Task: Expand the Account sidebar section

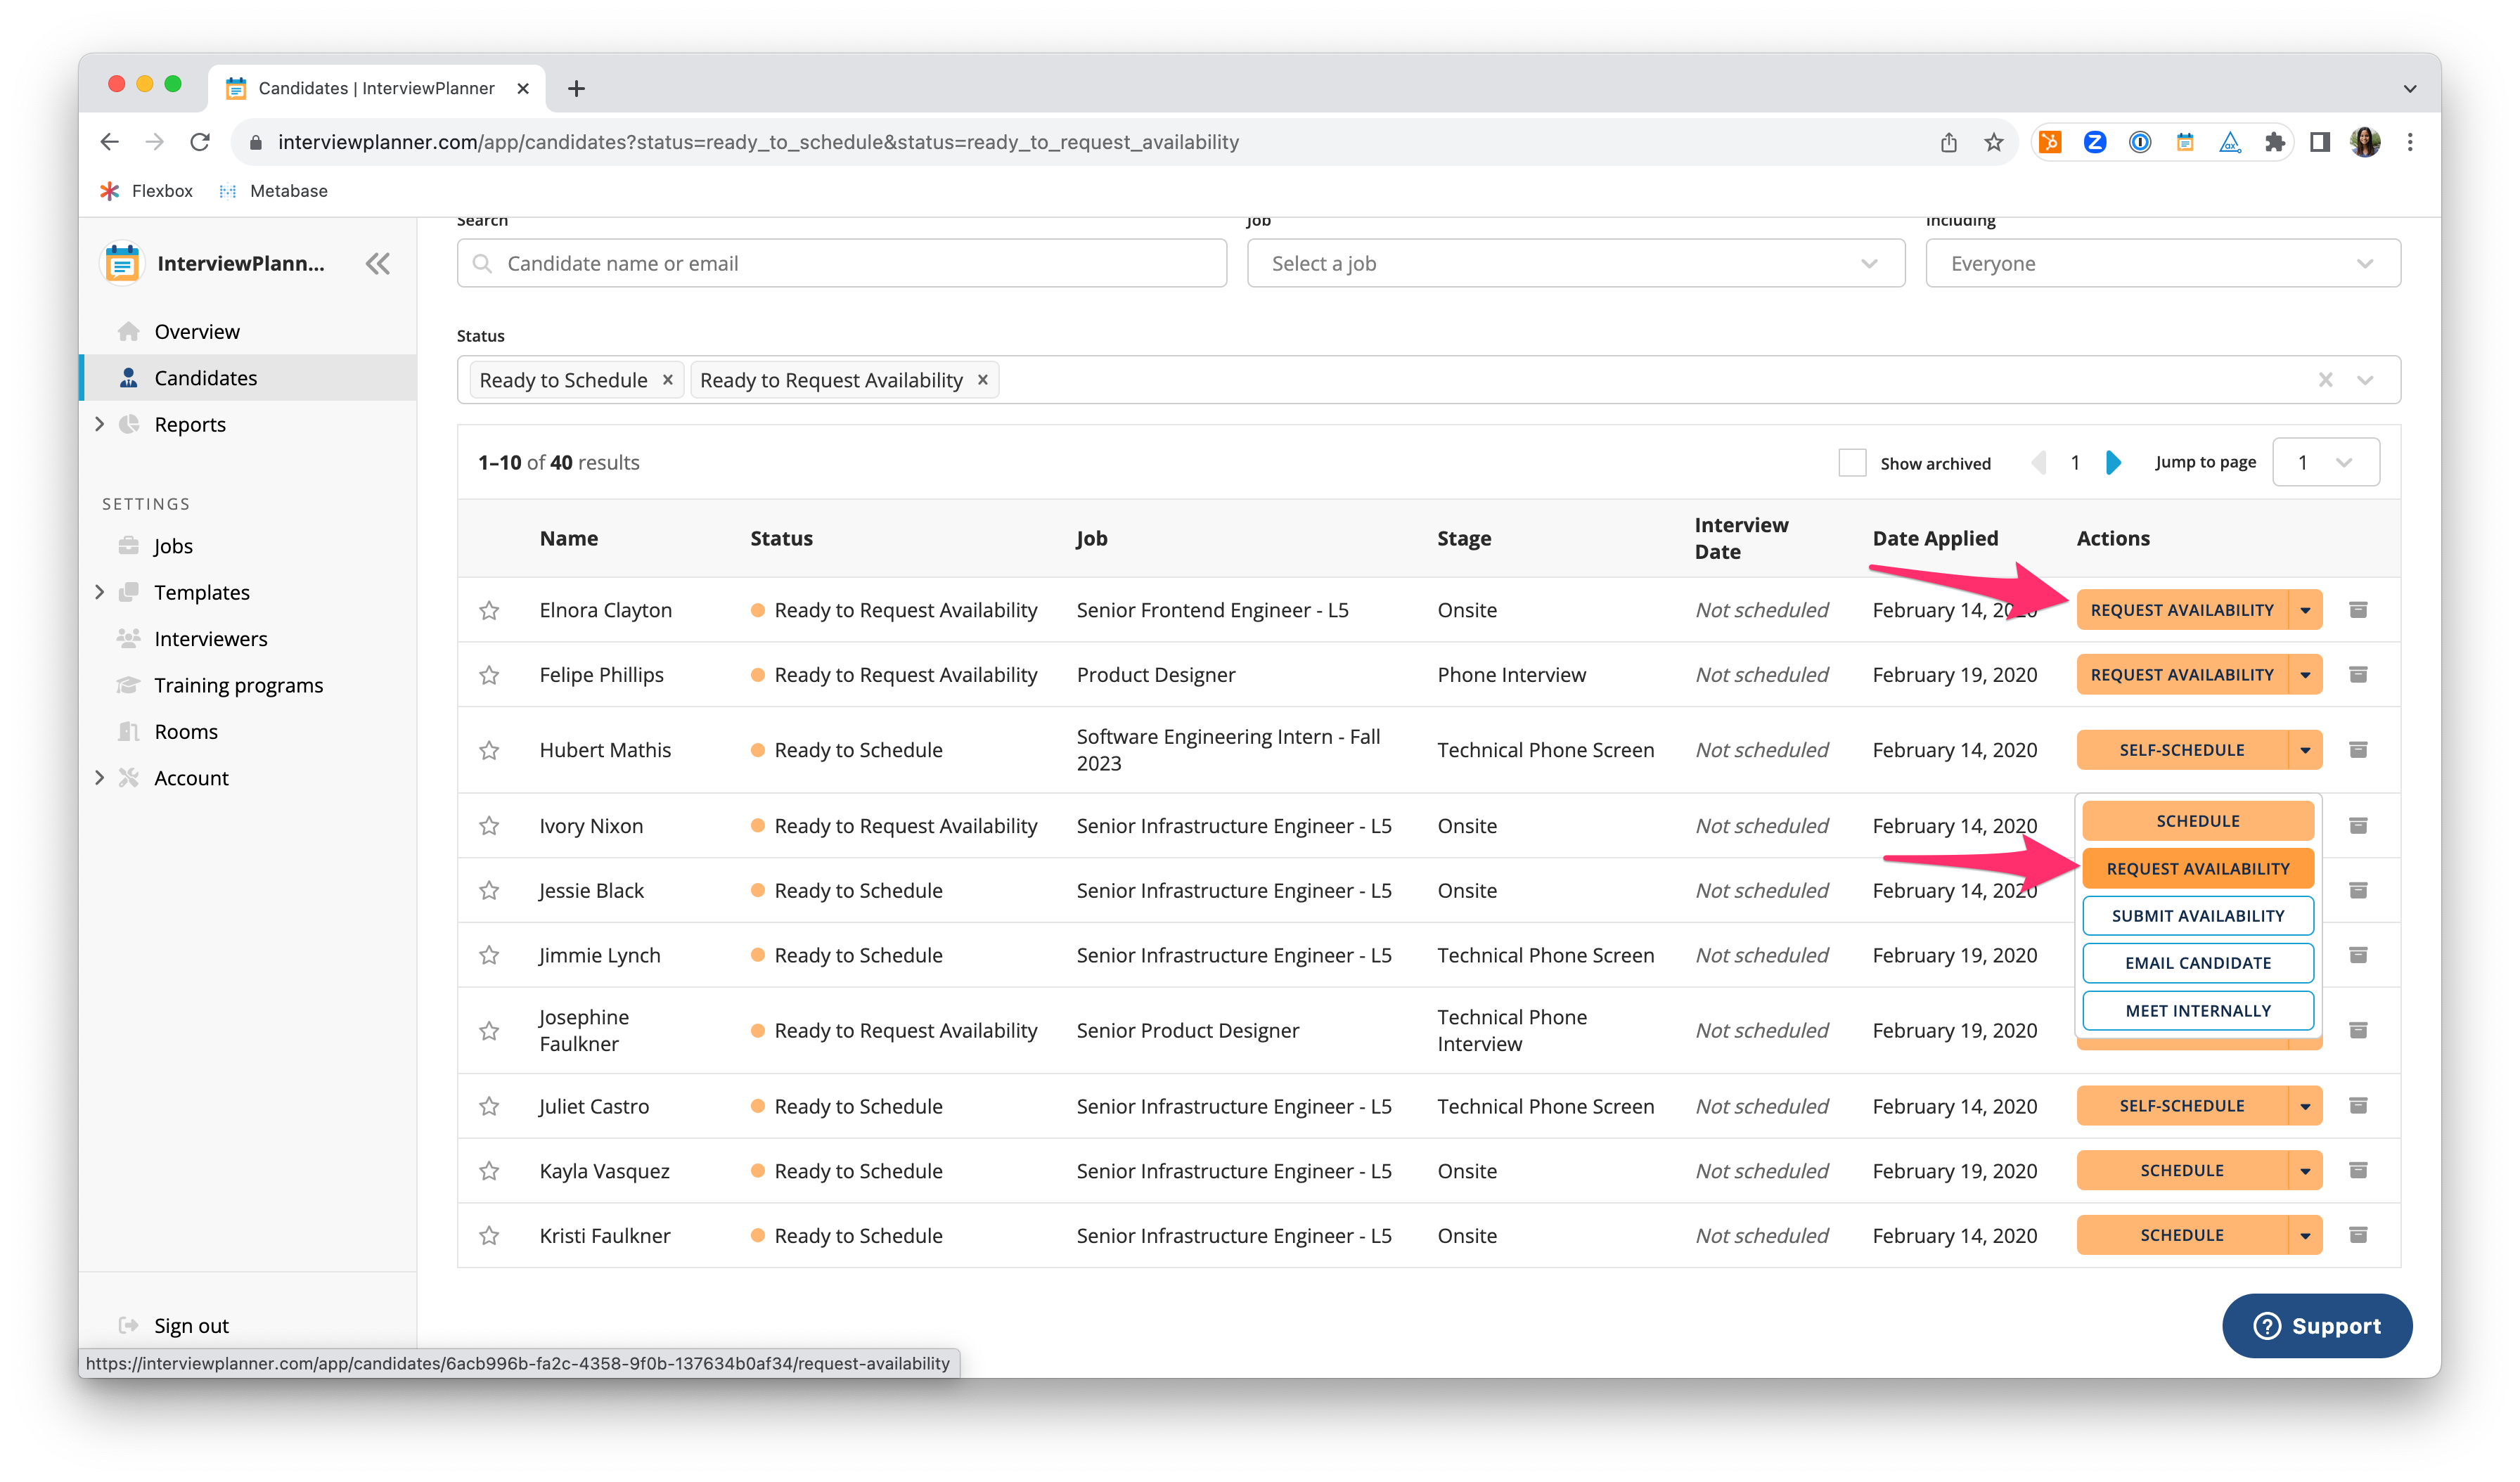Action: tap(99, 778)
